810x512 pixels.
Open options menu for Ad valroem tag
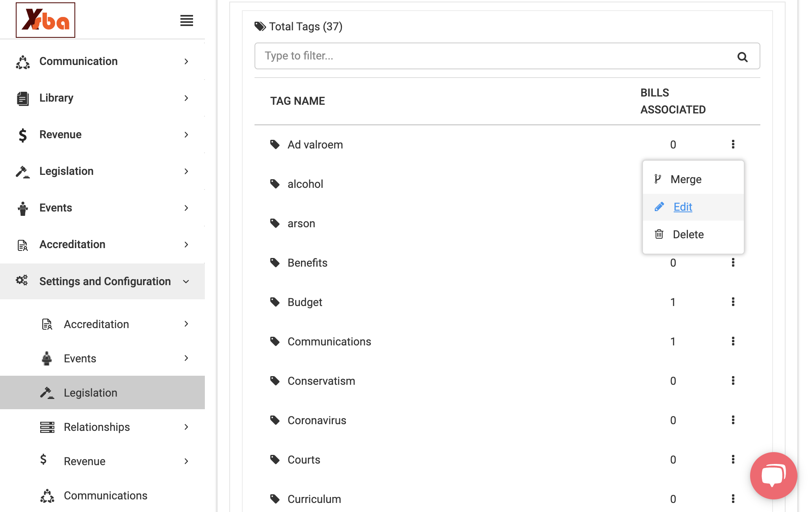click(733, 145)
